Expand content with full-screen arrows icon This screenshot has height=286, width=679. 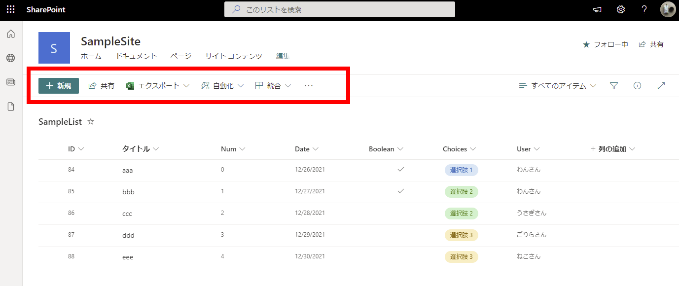(x=662, y=86)
